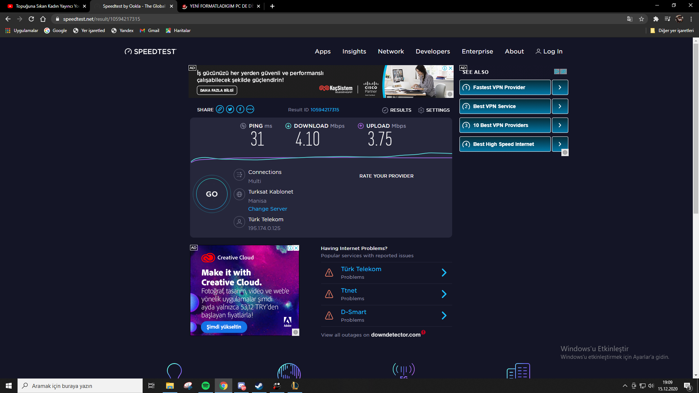The width and height of the screenshot is (699, 393).
Task: Expand arrow next to Best High Speed Internet
Action: [x=560, y=144]
